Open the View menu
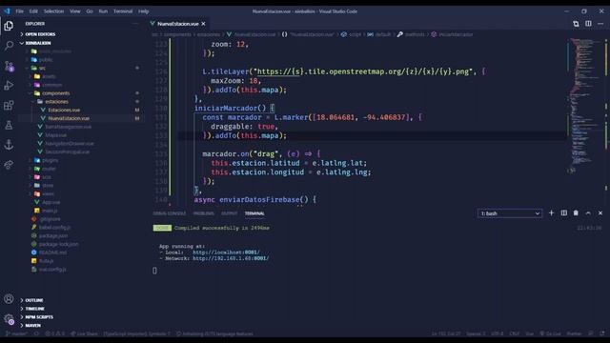Screen dimensions: 610x343 point(75,11)
